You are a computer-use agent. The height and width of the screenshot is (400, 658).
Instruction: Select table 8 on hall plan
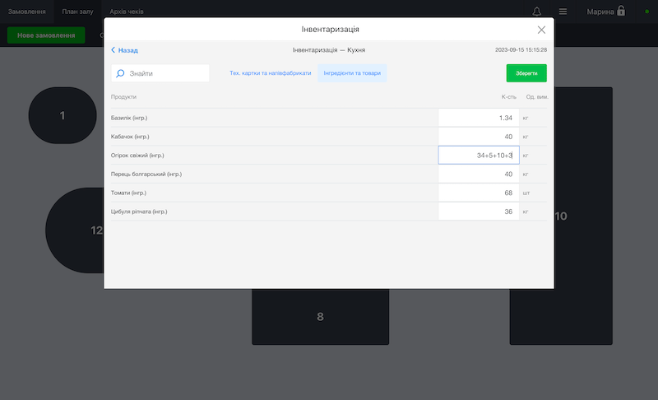(x=320, y=317)
